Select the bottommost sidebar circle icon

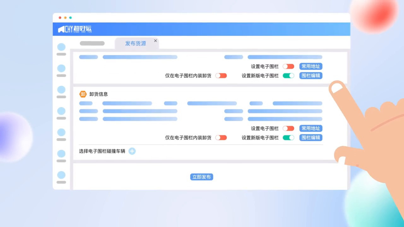tap(61, 175)
